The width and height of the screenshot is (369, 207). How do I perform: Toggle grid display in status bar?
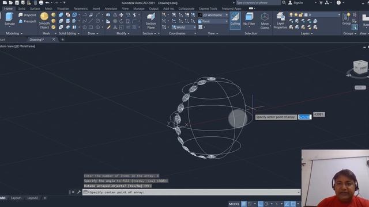[244, 204]
